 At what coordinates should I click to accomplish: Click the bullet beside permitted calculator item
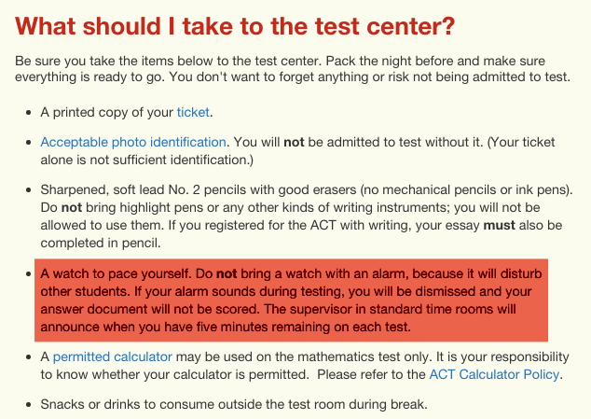[x=24, y=357]
